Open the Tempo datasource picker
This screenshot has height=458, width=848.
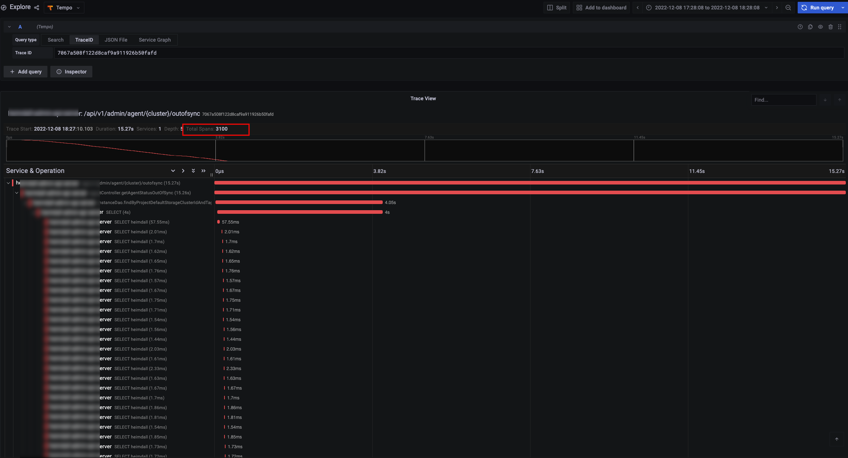click(x=64, y=8)
